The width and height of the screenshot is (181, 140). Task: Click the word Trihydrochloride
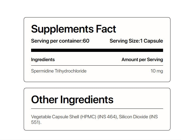coord(71,71)
